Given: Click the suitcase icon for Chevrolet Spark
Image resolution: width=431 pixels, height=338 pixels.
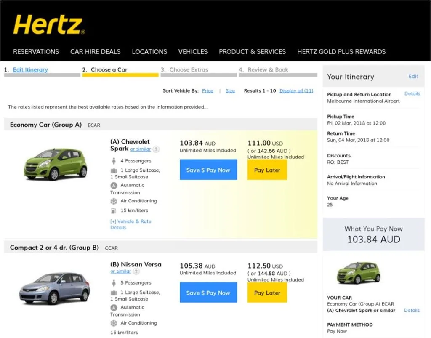Looking at the screenshot, I should pos(114,170).
